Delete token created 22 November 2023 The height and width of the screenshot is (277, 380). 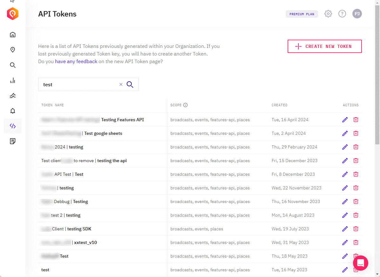point(356,188)
